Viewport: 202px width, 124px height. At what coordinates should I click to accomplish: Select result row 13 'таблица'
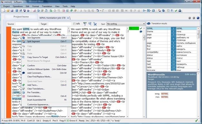pyautogui.click(x=171, y=67)
